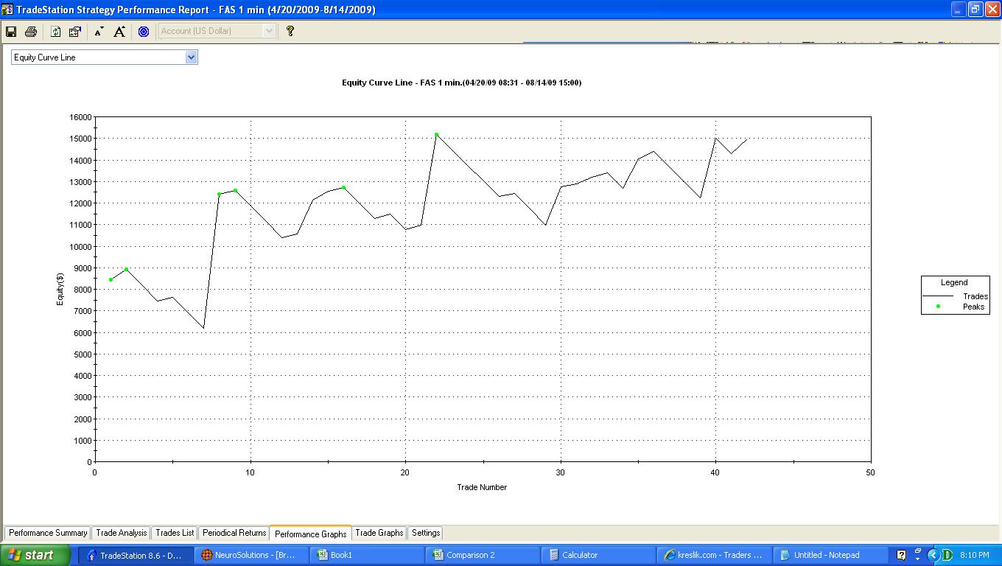
Task: Open the Account (US Dollar) dropdown
Action: coord(217,31)
